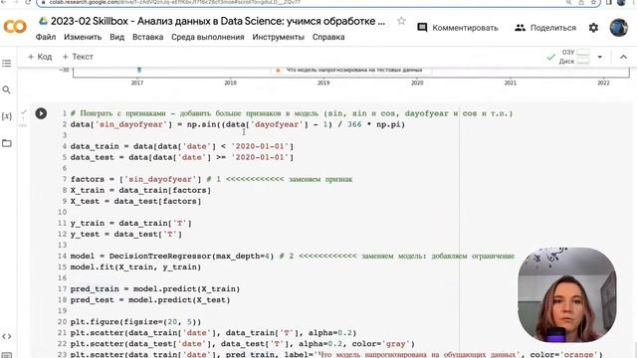637x358 pixels.
Task: Click the Комментировать button
Action: coord(458,28)
